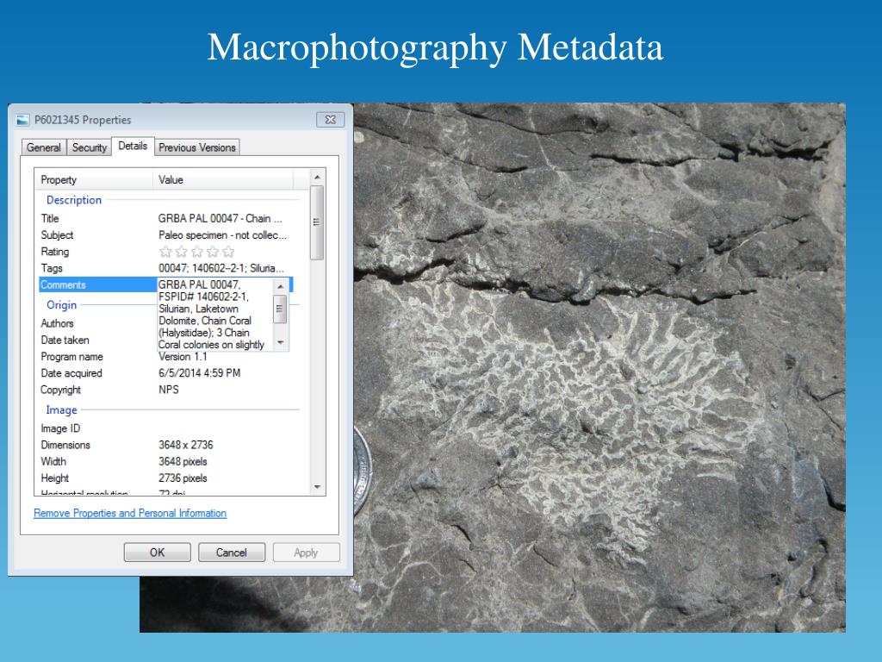Viewport: 882px width, 662px height.
Task: Click the Description section heading
Action: point(74,200)
